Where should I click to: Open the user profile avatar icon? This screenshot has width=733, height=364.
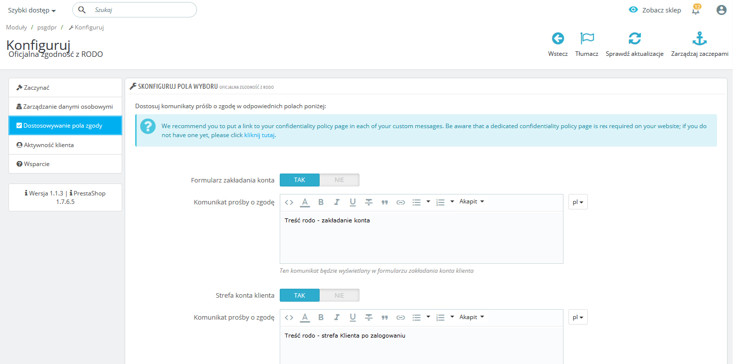(721, 10)
